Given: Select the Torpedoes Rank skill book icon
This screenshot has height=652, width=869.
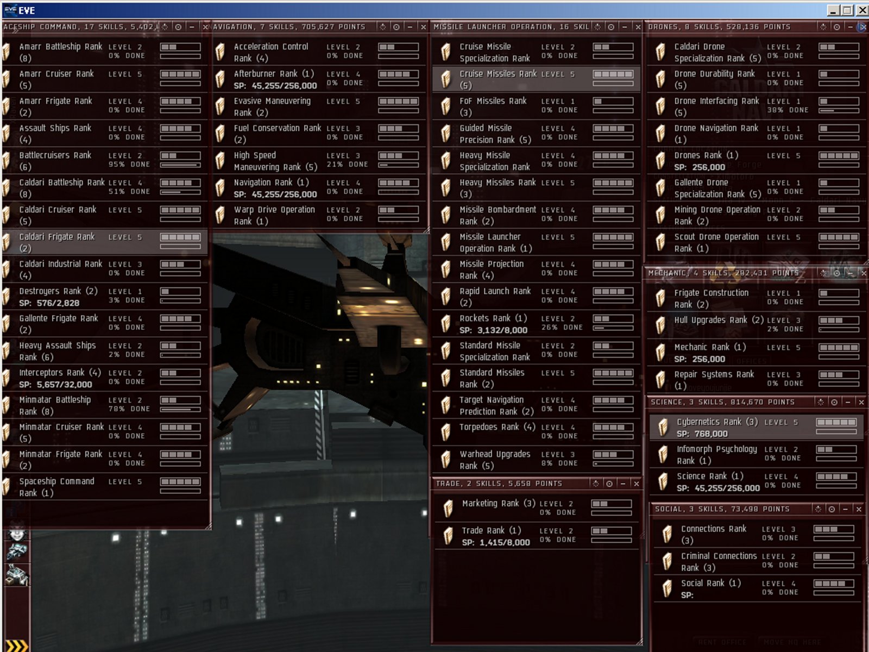Looking at the screenshot, I should point(445,432).
